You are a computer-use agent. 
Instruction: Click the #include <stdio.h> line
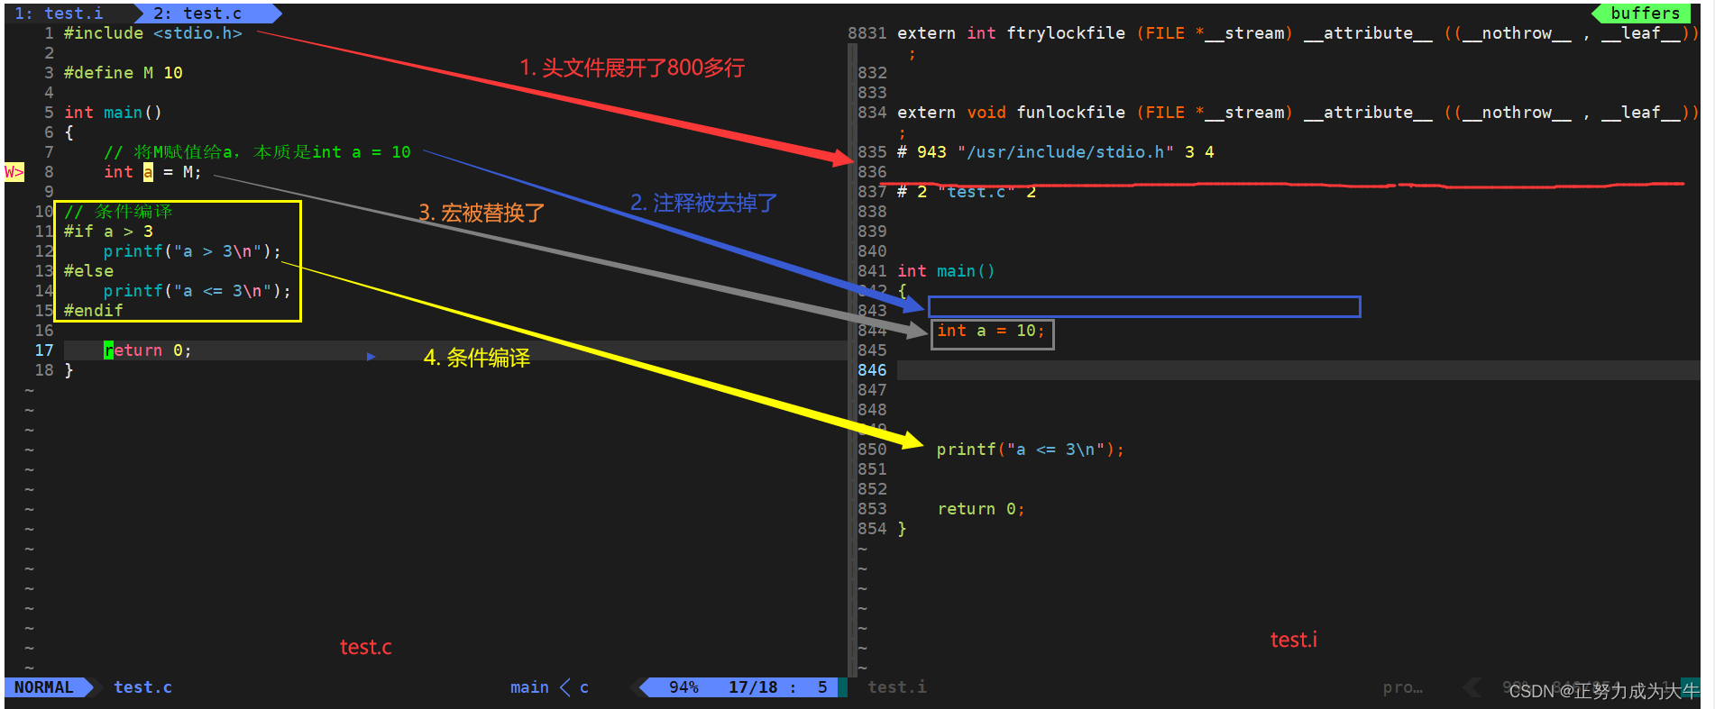click(152, 33)
